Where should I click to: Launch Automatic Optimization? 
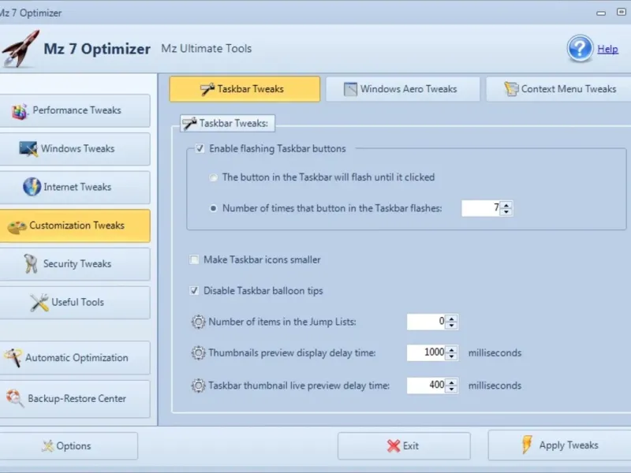(x=75, y=358)
